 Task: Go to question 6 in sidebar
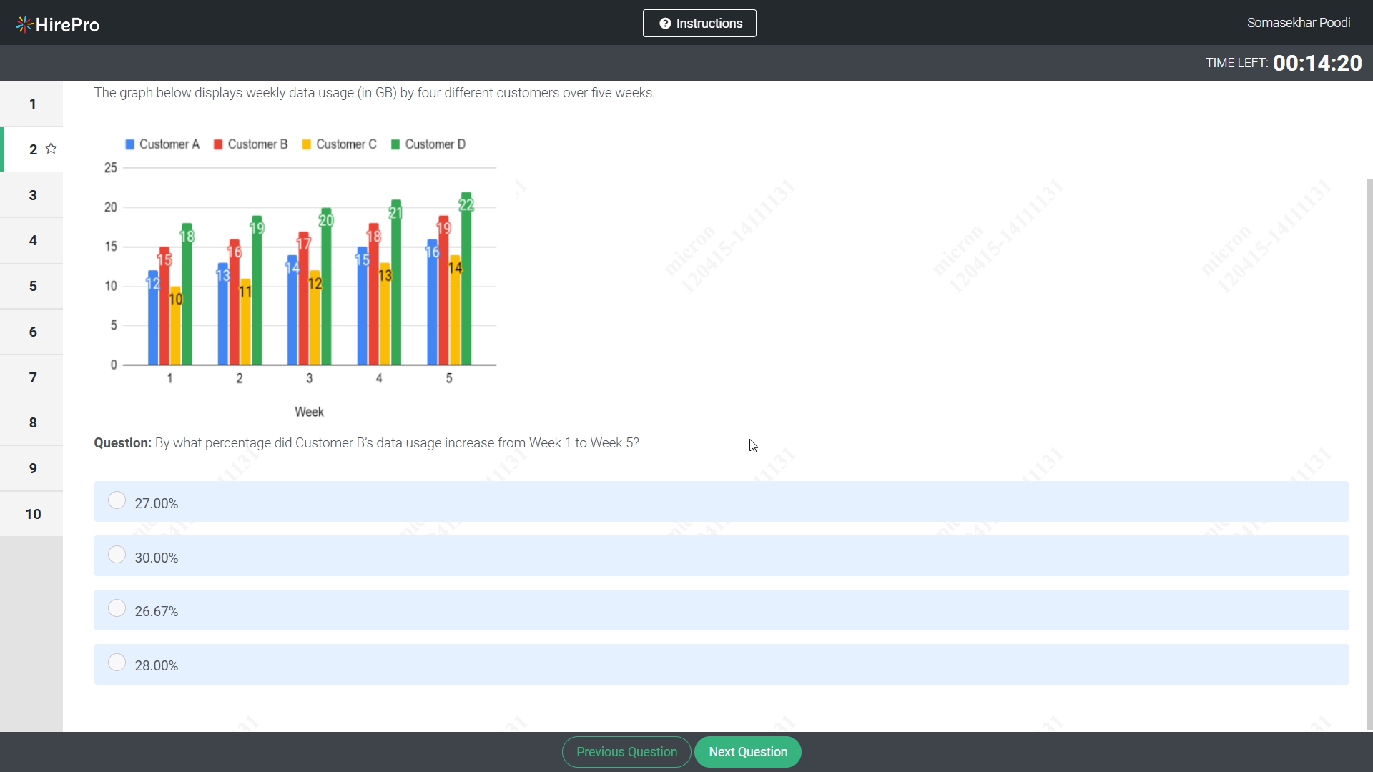point(31,332)
